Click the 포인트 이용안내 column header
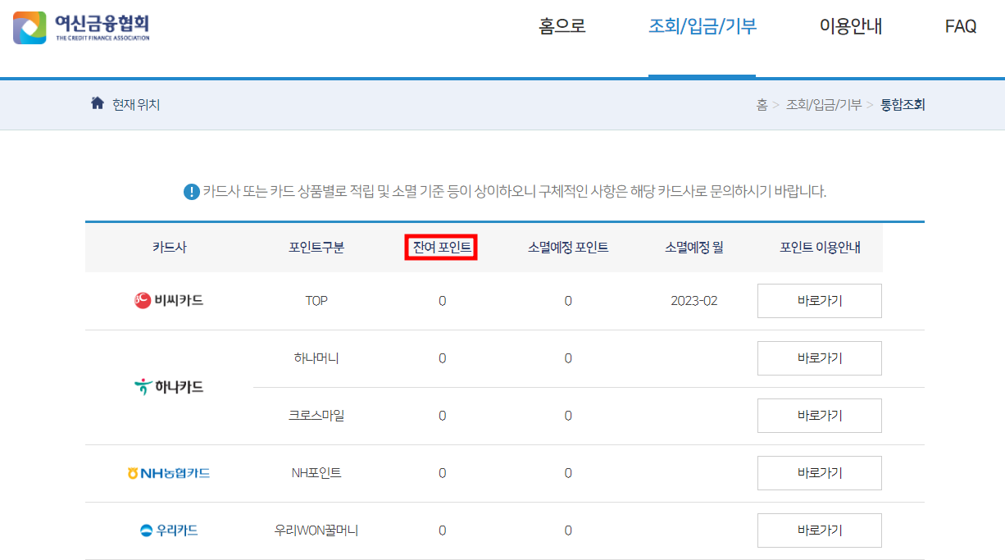This screenshot has height=560, width=1005. 820,248
